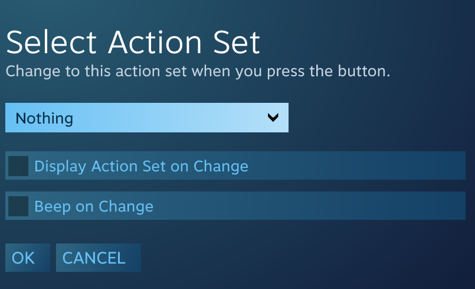
Task: Click the action set description text
Action: click(x=198, y=72)
